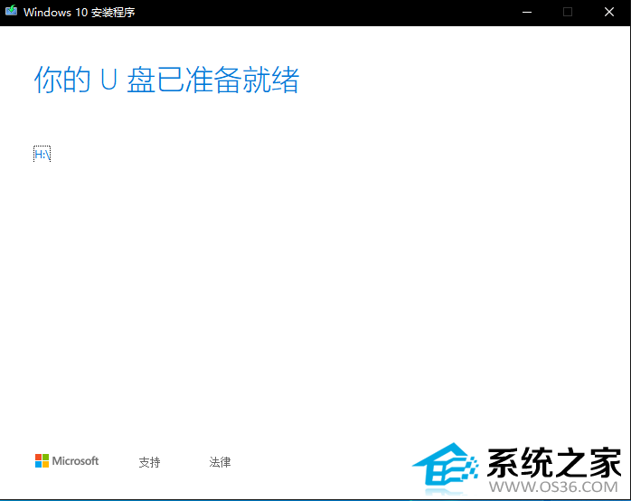This screenshot has height=501, width=631.
Task: Open the H:\ drive link
Action: click(x=42, y=154)
